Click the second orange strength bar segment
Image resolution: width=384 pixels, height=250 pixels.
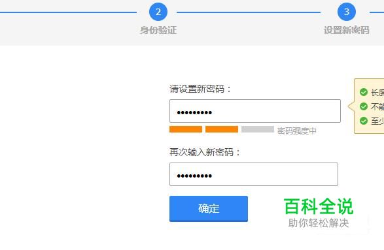(x=222, y=129)
